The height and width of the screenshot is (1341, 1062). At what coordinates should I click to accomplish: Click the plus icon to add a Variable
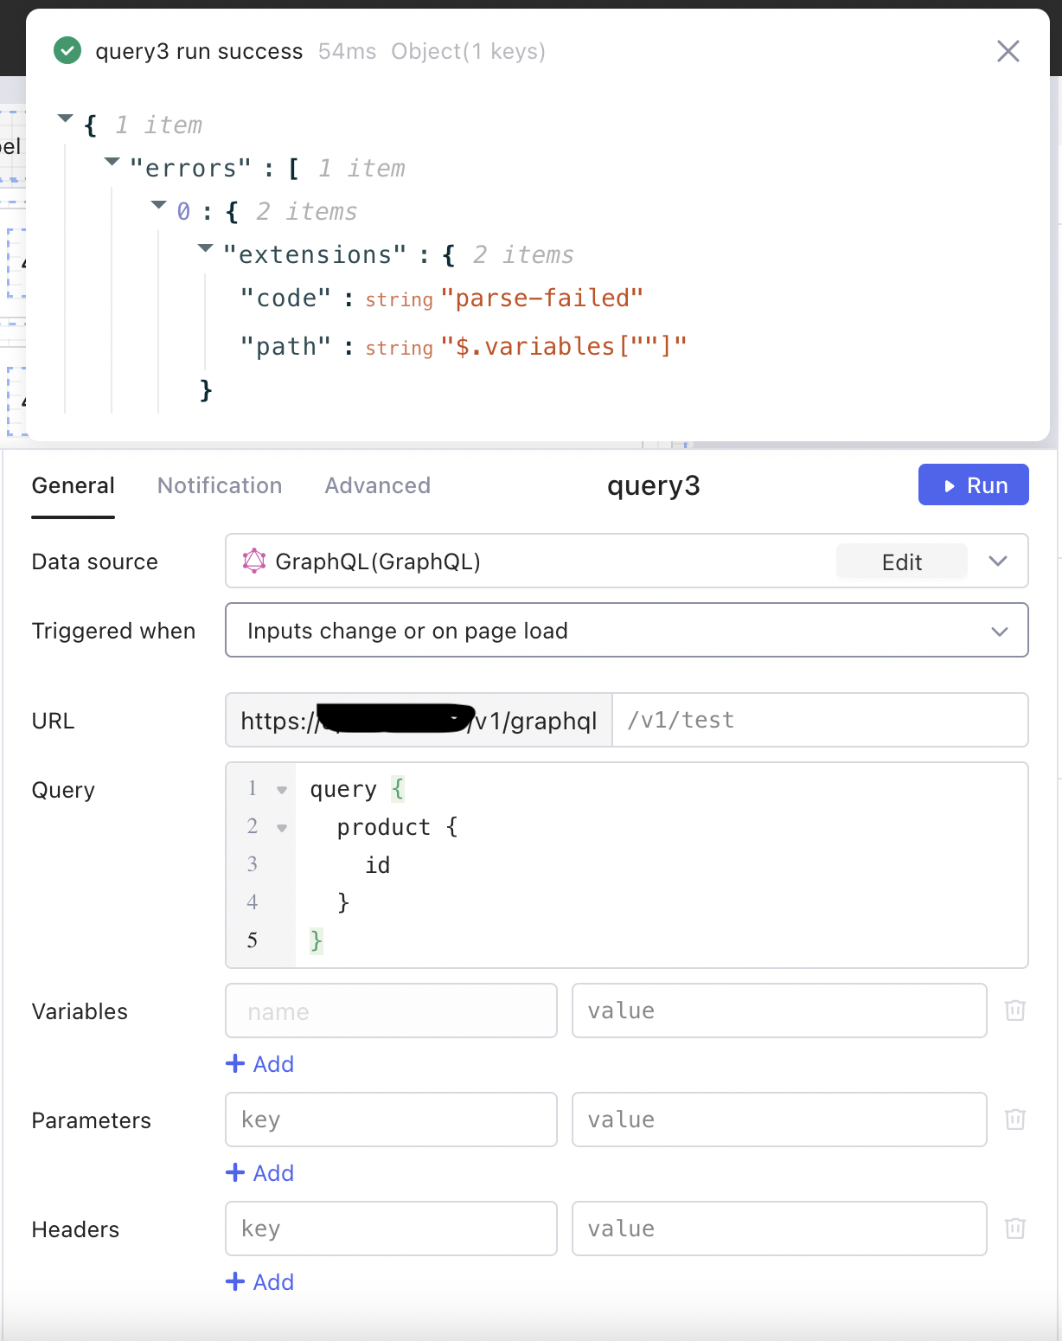[235, 1063]
